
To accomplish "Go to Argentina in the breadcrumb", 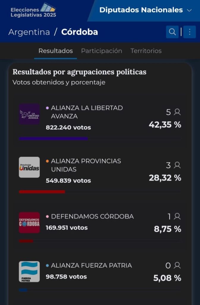I will 29,32.
